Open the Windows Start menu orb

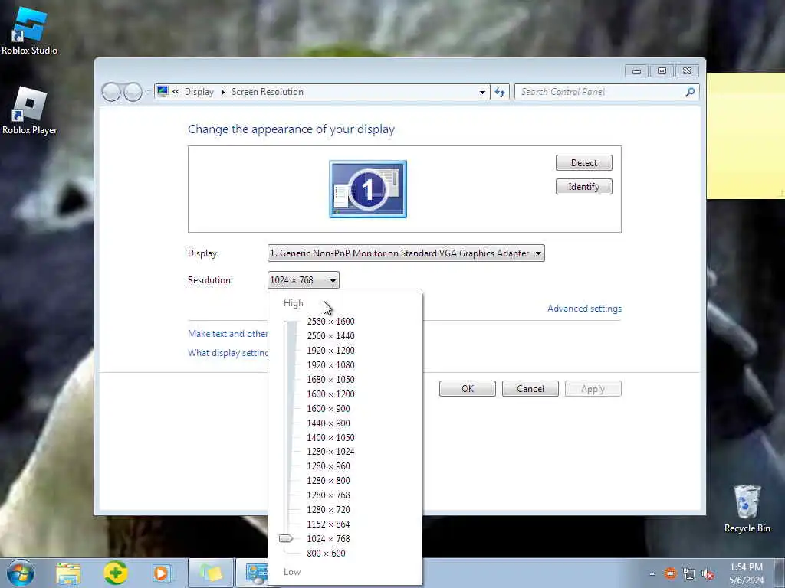click(21, 573)
